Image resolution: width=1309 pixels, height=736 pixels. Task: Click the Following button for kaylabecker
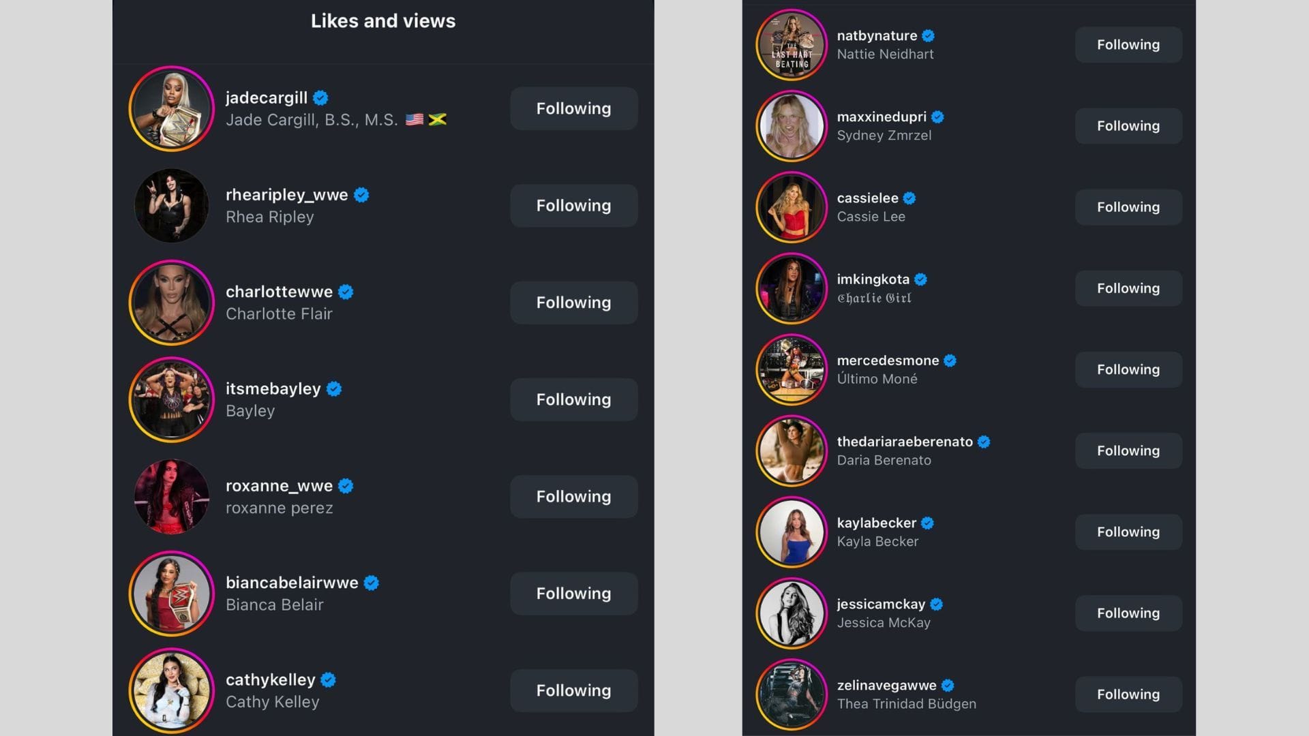click(1128, 532)
